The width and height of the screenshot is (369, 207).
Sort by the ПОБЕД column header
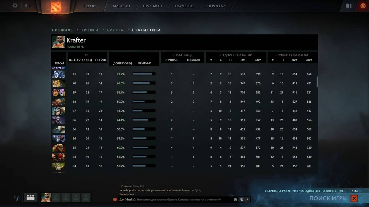coord(87,60)
